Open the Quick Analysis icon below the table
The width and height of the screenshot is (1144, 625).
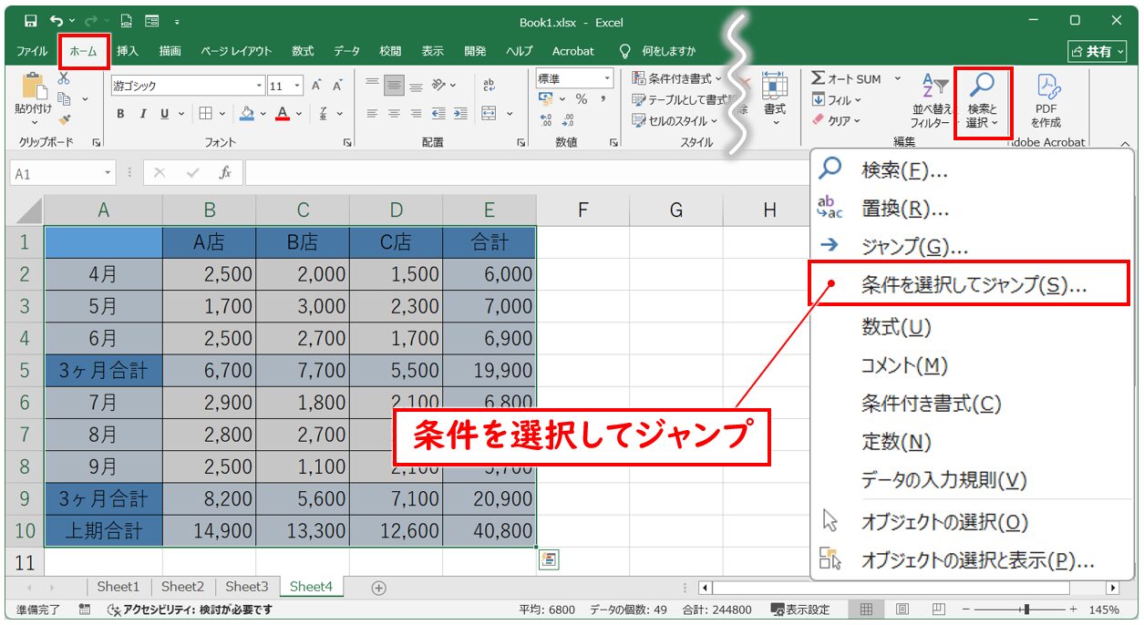pyautogui.click(x=549, y=560)
